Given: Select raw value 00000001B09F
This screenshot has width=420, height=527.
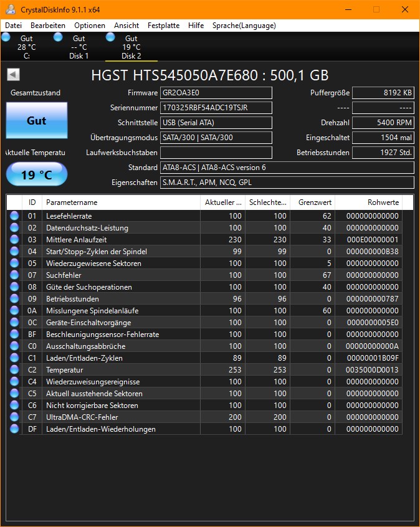Looking at the screenshot, I should coord(373,358).
